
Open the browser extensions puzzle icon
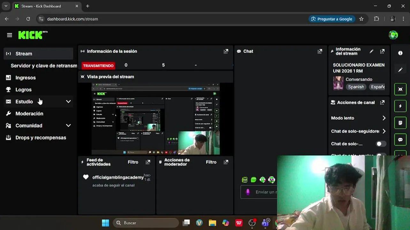[x=376, y=19]
